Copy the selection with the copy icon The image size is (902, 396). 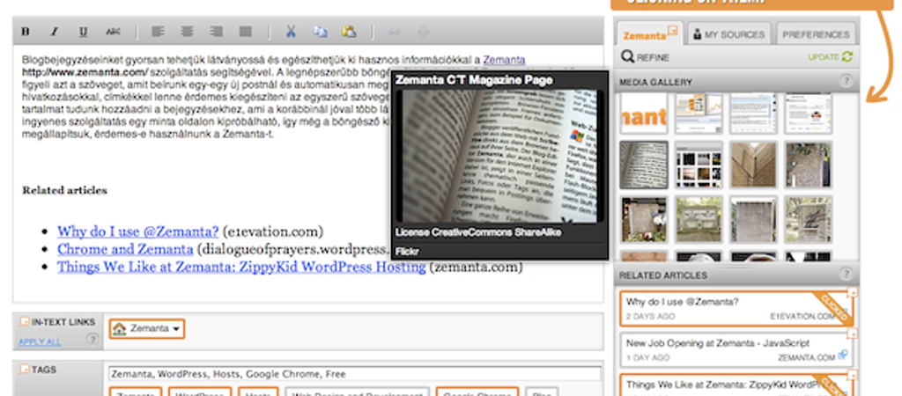point(321,32)
